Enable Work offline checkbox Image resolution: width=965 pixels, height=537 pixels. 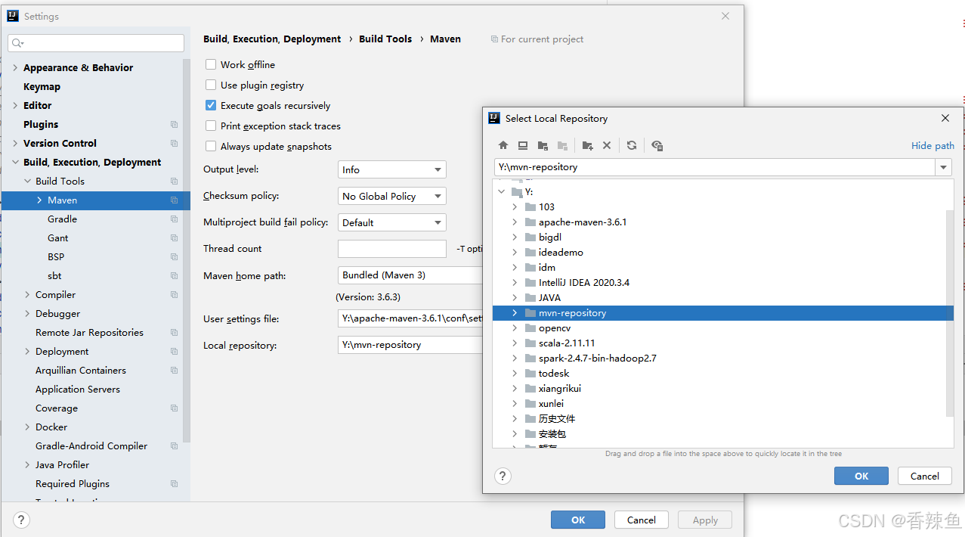[x=211, y=64]
